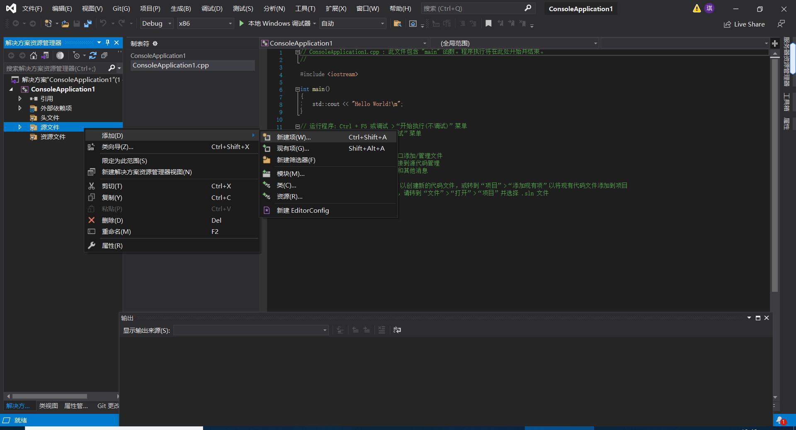Collapse all nodes in Solution Explorer
The width and height of the screenshot is (796, 430).
click(104, 55)
